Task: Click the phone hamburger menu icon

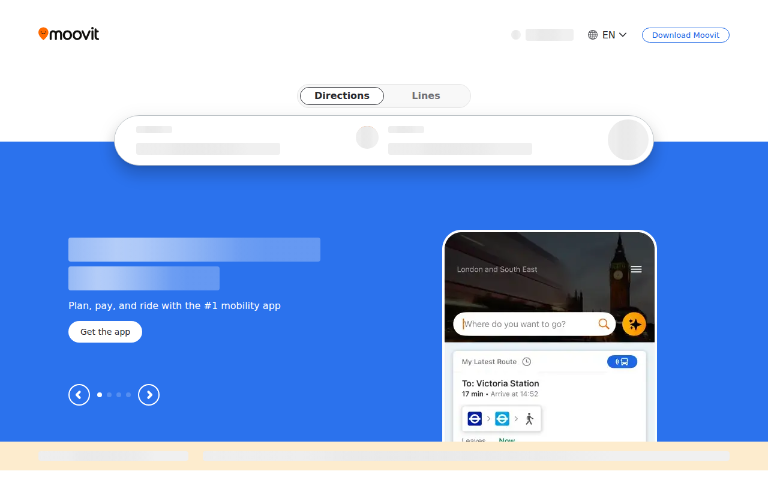Action: 637,269
